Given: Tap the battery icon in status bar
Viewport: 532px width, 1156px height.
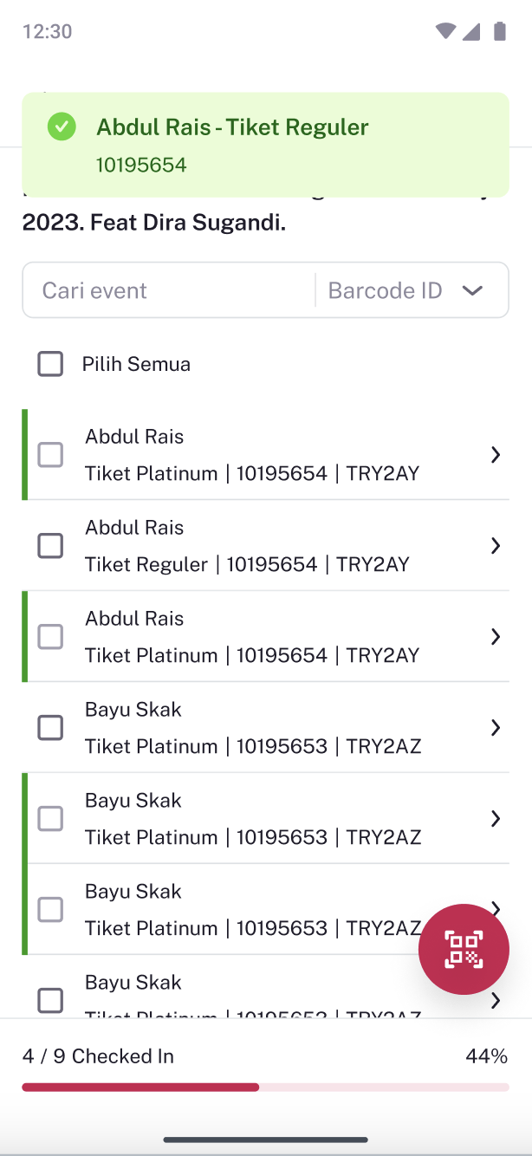Looking at the screenshot, I should point(499,32).
